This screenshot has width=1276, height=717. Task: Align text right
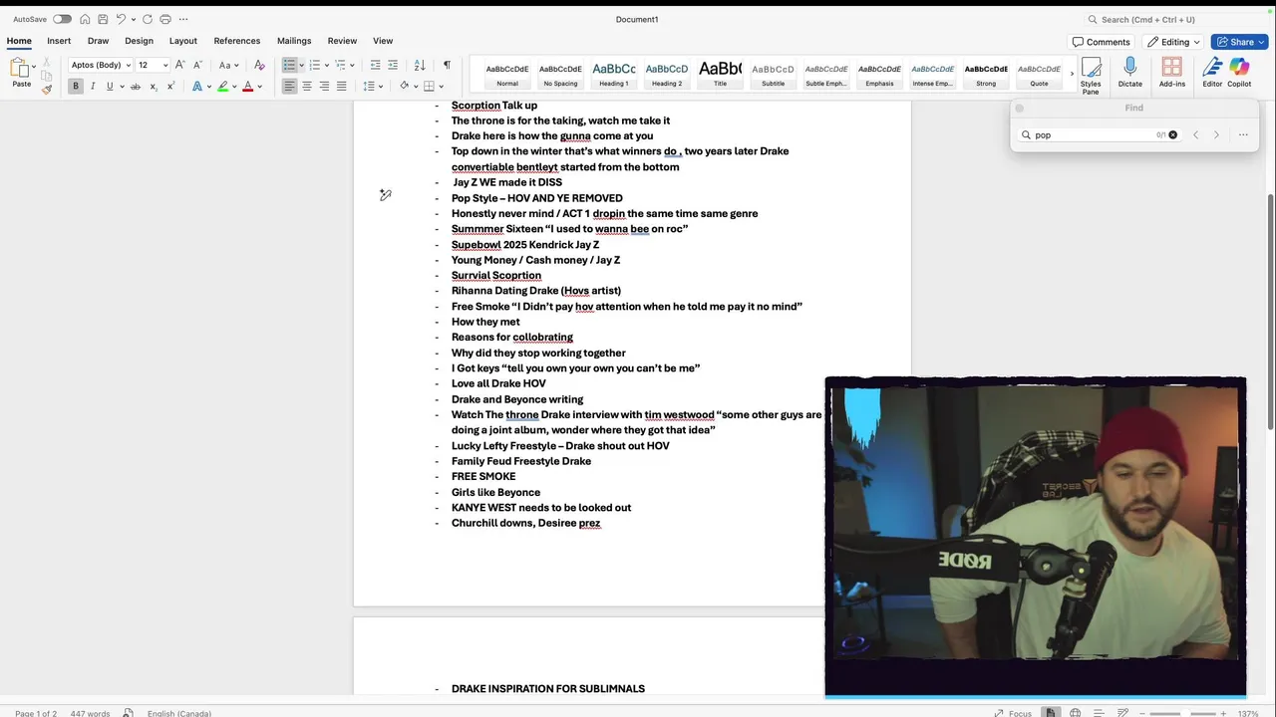pos(324,87)
